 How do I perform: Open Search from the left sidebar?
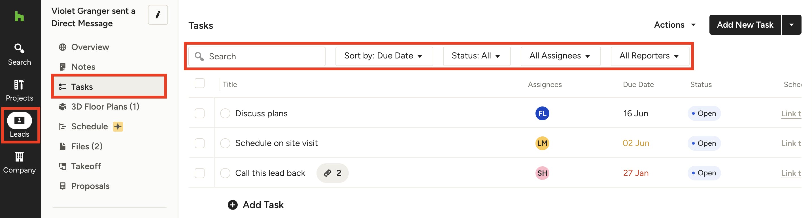(19, 54)
